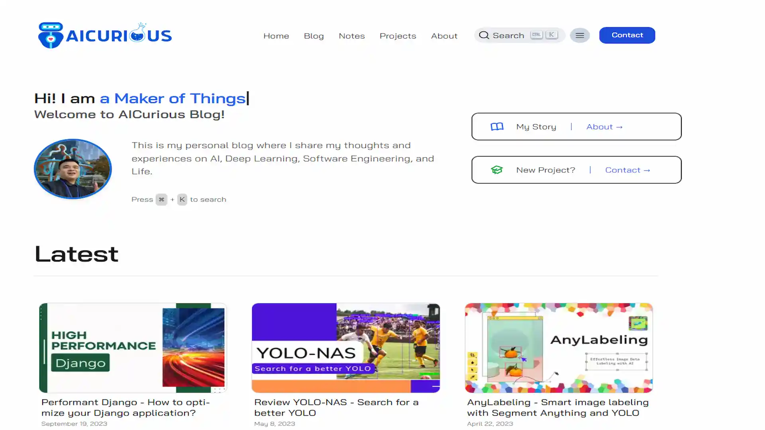
Task: Click the blue Contact button
Action: [627, 35]
